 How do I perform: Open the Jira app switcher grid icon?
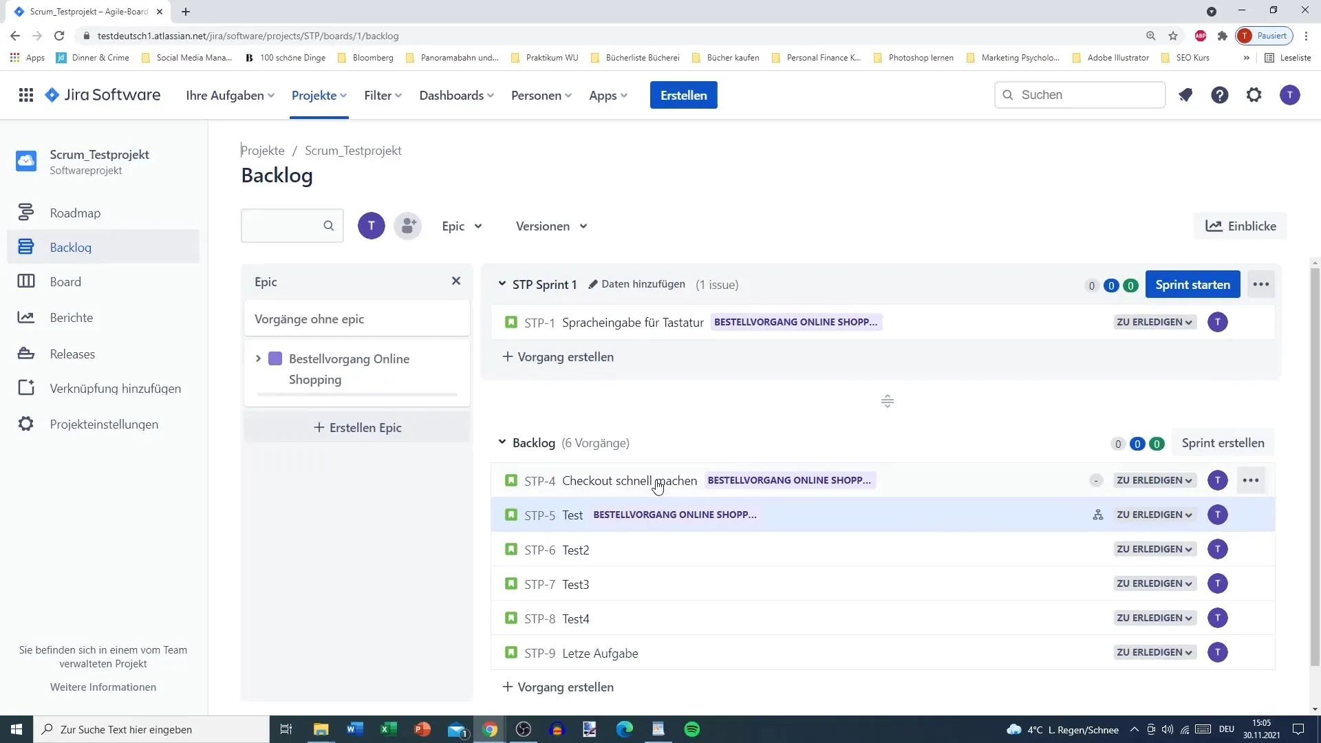point(26,95)
